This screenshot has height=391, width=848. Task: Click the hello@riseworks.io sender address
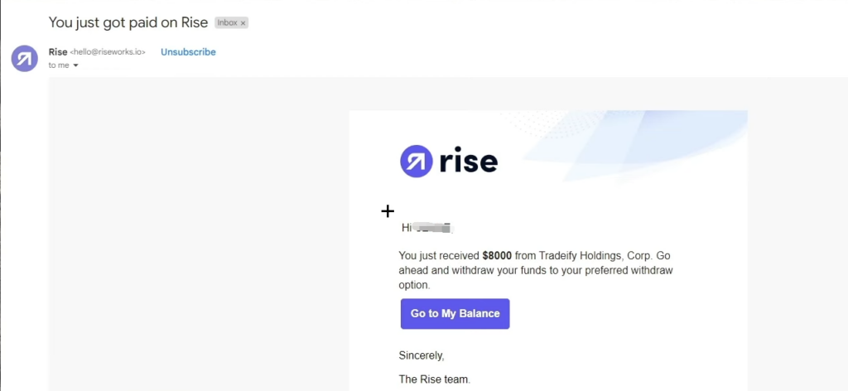point(108,52)
